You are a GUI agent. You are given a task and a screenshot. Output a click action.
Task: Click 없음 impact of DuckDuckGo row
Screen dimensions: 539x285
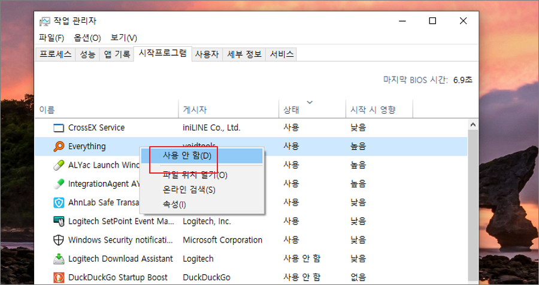358,277
